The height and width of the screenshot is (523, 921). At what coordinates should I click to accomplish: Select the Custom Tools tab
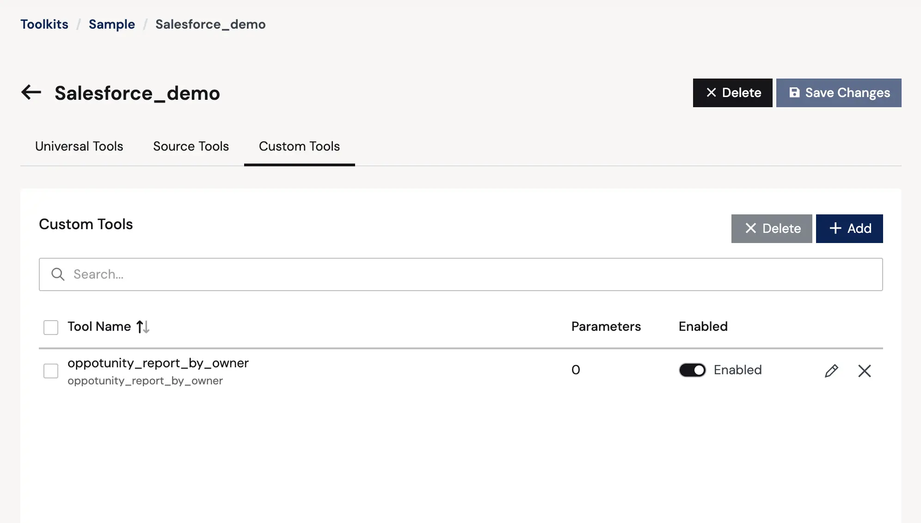click(299, 146)
